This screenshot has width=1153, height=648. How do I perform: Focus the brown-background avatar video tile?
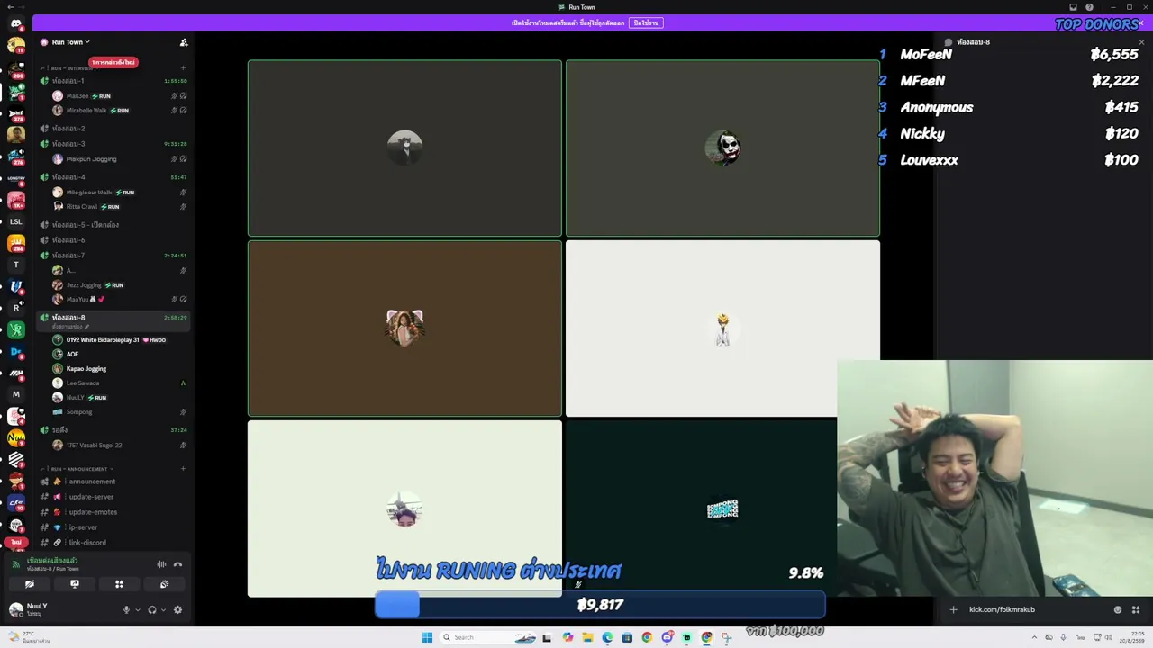(x=404, y=328)
